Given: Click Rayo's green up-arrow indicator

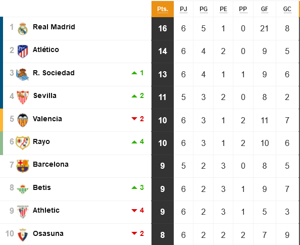Looking at the screenshot, I should click(134, 142).
